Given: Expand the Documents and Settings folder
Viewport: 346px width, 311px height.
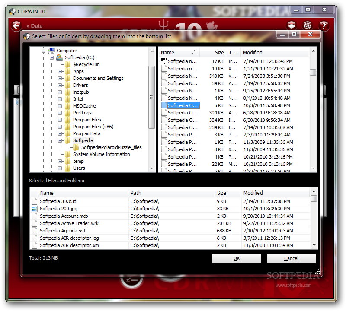Looking at the screenshot, I should [60, 78].
